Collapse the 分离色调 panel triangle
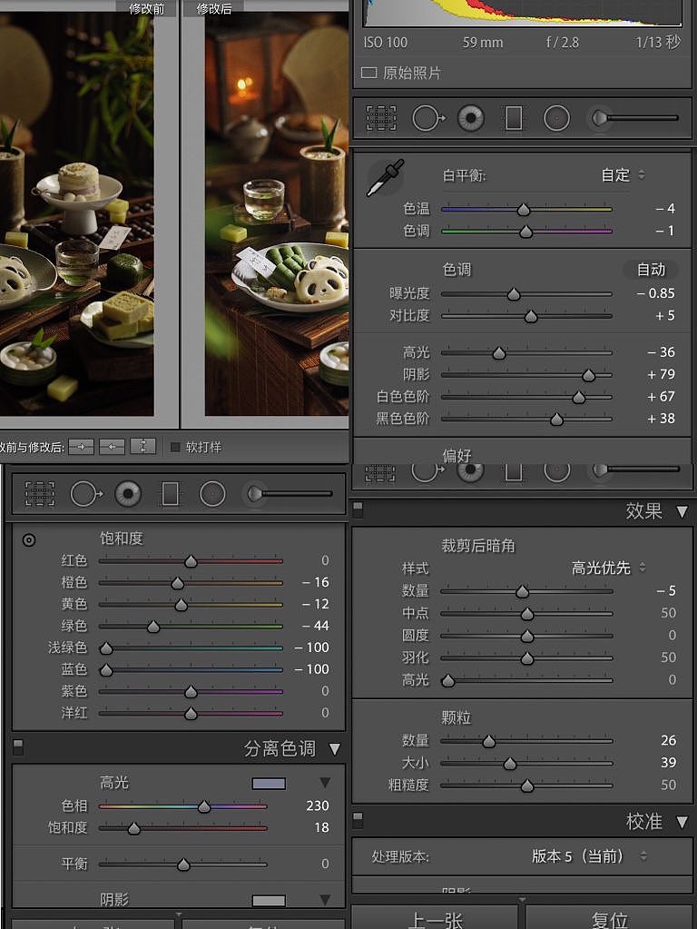This screenshot has height=929, width=697. click(335, 748)
